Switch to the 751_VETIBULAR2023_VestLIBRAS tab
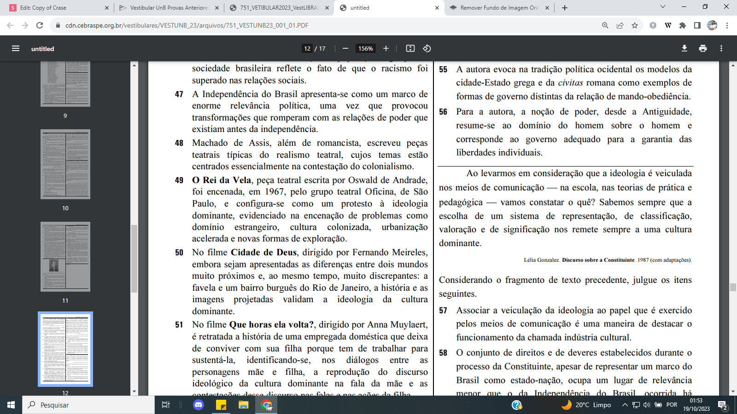The height and width of the screenshot is (414, 737). point(280,8)
